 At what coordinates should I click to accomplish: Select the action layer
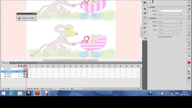pos(9,69)
